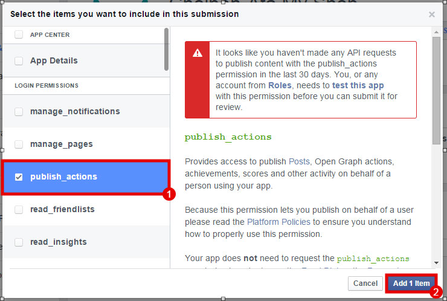Check the manage_pages permission box
Image resolution: width=447 pixels, height=301 pixels.
(x=19, y=144)
